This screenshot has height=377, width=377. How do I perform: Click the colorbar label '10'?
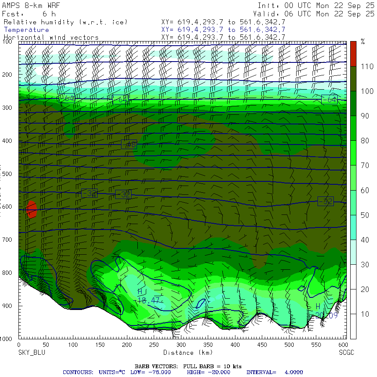pos(365,314)
